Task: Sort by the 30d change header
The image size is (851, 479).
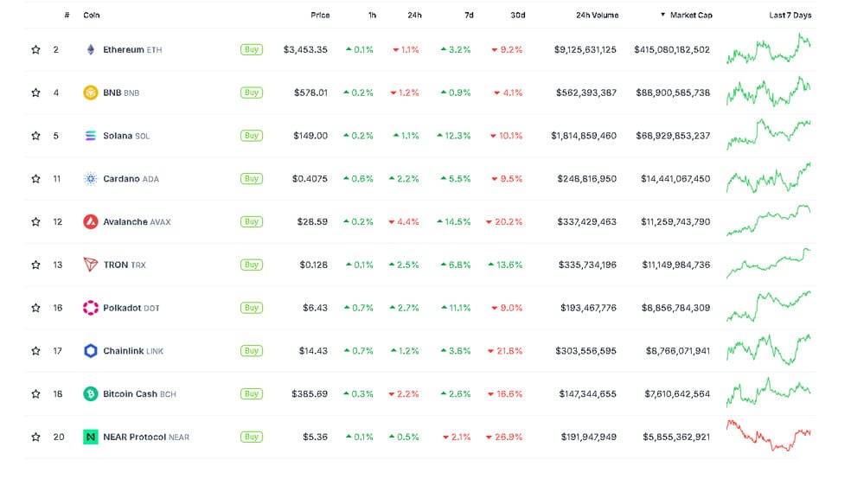Action: [x=518, y=16]
